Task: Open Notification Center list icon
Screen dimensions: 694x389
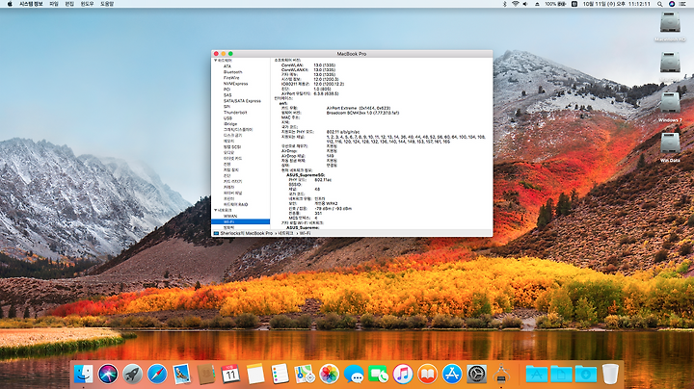Action: (x=682, y=4)
